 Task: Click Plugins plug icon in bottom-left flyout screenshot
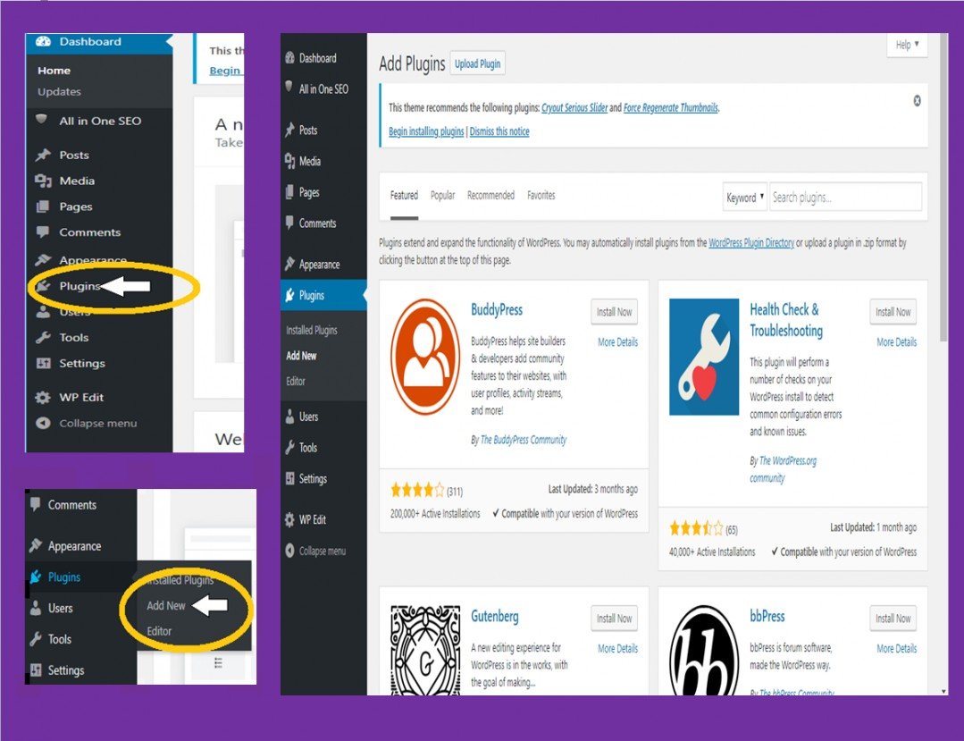tap(36, 577)
